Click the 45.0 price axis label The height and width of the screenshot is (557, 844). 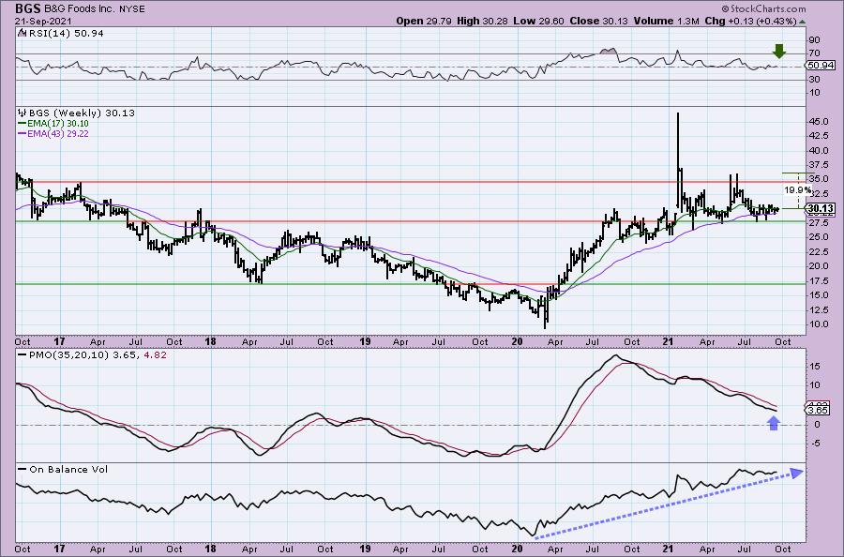click(818, 122)
